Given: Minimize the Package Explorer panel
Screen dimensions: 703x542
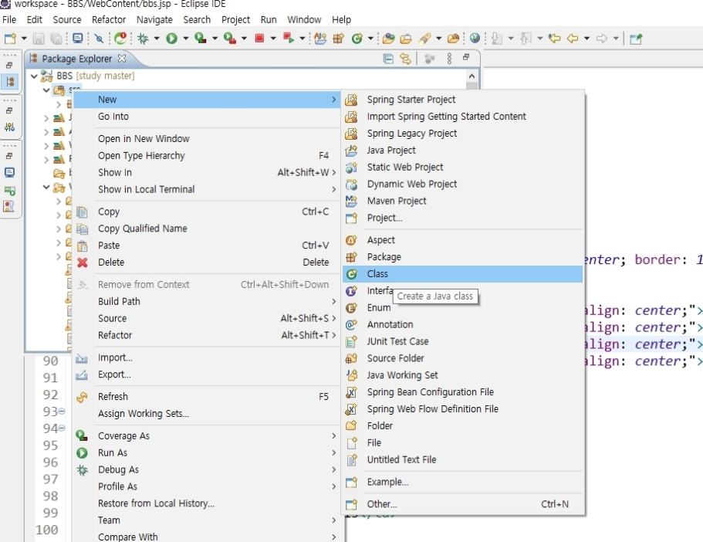Looking at the screenshot, I should click(466, 57).
